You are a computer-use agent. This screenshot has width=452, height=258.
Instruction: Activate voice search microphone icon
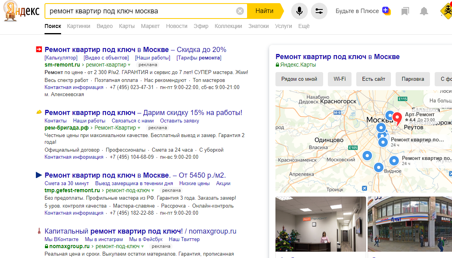pyautogui.click(x=299, y=11)
